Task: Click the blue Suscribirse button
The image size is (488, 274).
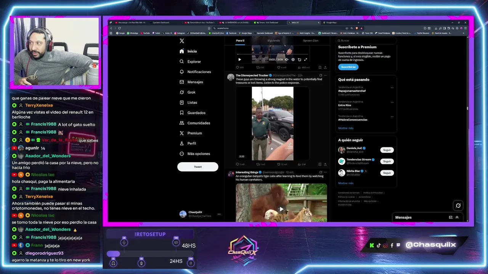Action: coord(348,67)
